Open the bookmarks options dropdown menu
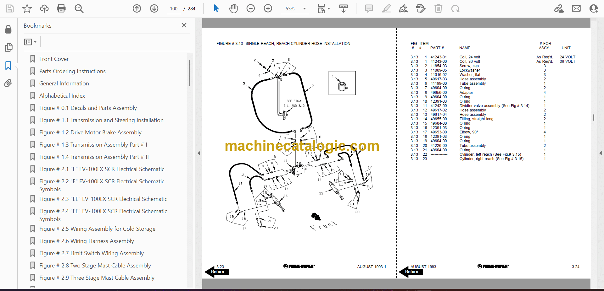The height and width of the screenshot is (291, 604). 31,42
